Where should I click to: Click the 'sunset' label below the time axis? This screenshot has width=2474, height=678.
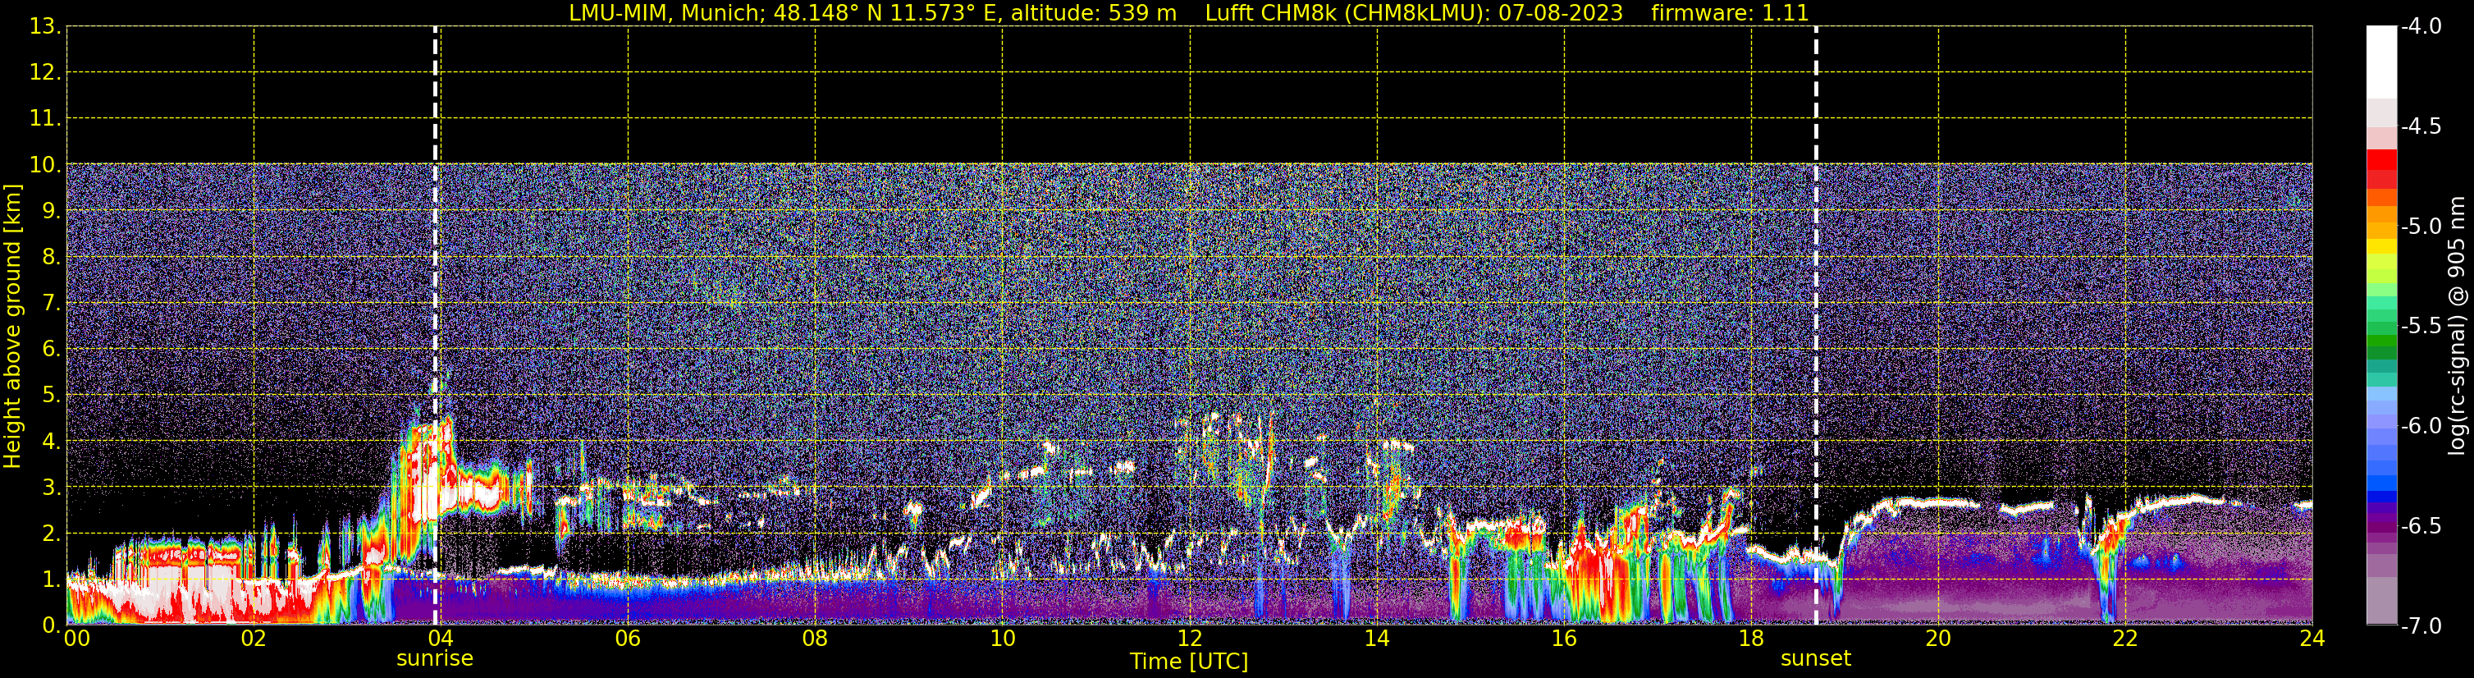point(1815,659)
